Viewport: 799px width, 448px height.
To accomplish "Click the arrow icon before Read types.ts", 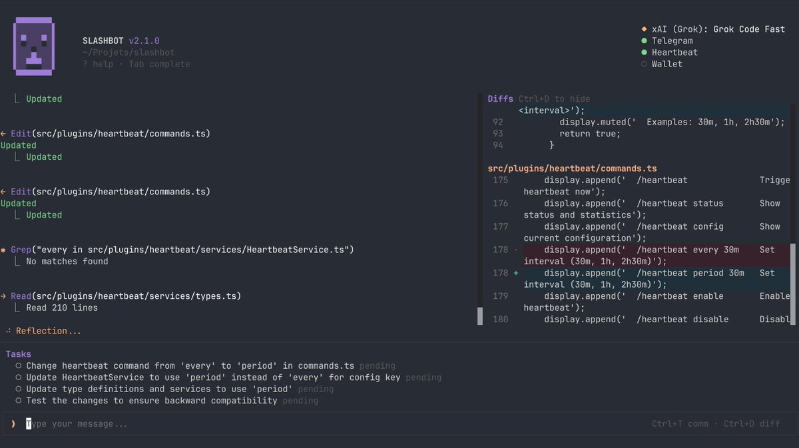I will click(3, 296).
